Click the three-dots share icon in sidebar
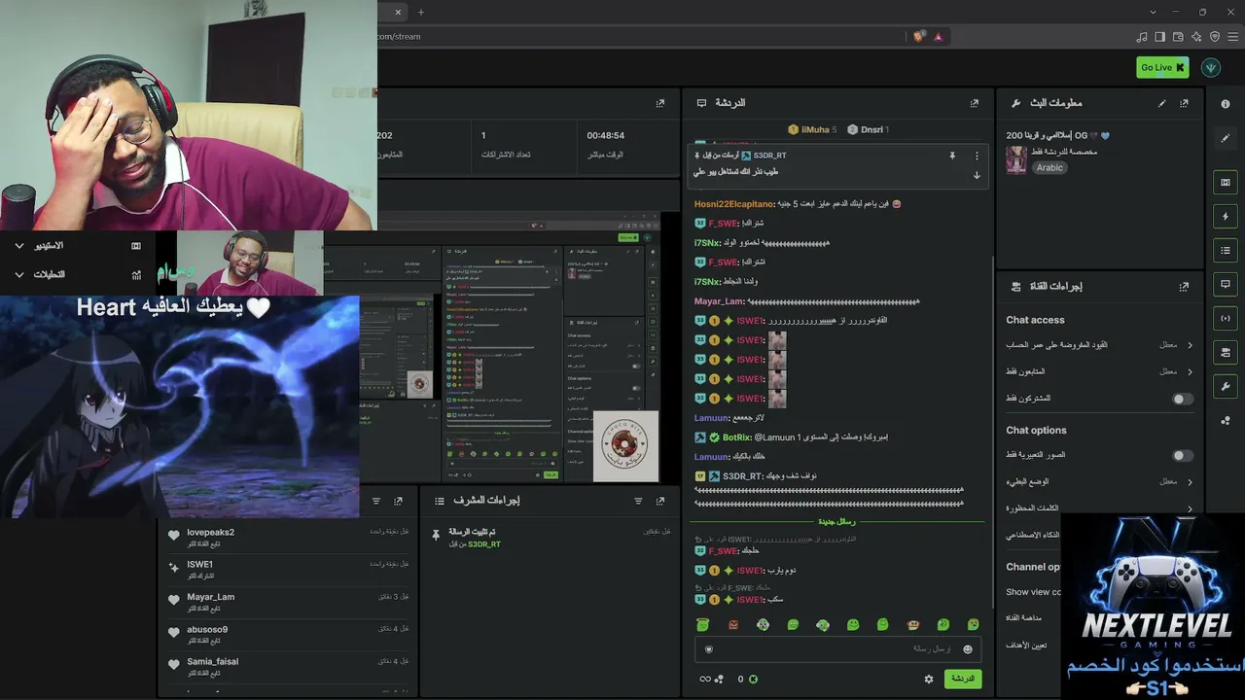This screenshot has height=700, width=1245. [x=1225, y=421]
